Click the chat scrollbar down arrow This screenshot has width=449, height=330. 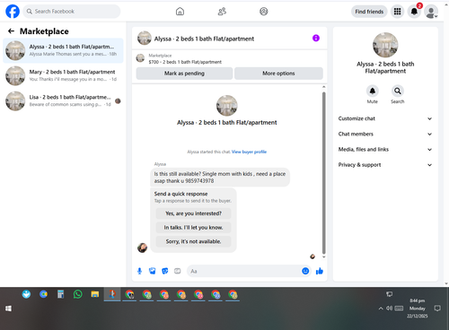point(323,256)
